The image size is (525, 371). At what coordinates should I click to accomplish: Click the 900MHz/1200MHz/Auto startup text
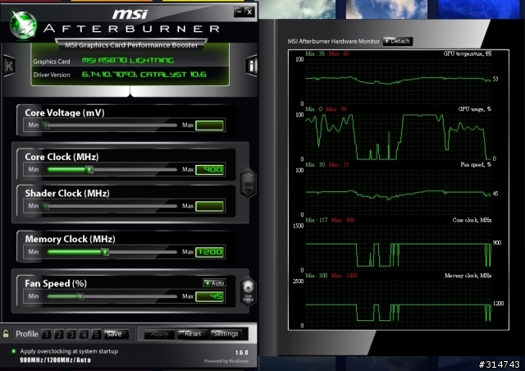[x=55, y=360]
